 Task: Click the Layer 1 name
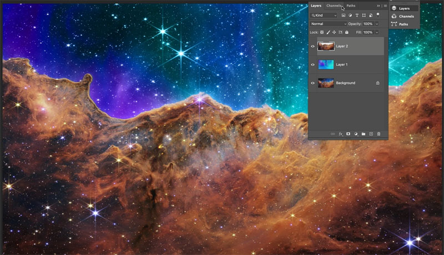pos(342,65)
